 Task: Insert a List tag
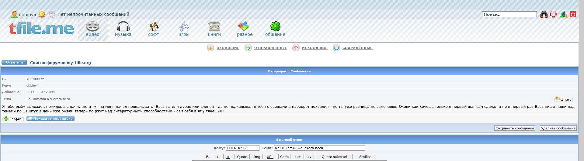[297, 157]
